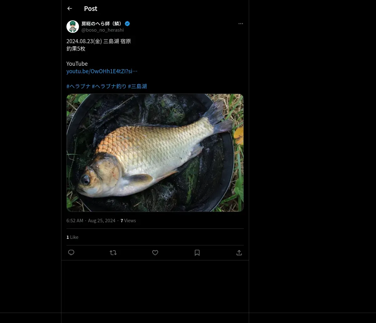Viewport: 376px width, 323px height.
Task: Open the 房総のへら師（鱗） display name
Action: coord(102,24)
